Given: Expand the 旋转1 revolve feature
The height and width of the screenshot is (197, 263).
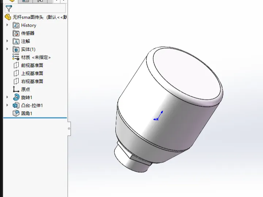Looking at the screenshot, I should tap(7, 97).
